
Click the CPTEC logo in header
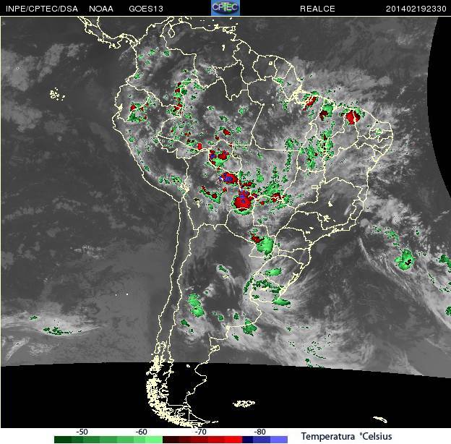[x=225, y=8]
